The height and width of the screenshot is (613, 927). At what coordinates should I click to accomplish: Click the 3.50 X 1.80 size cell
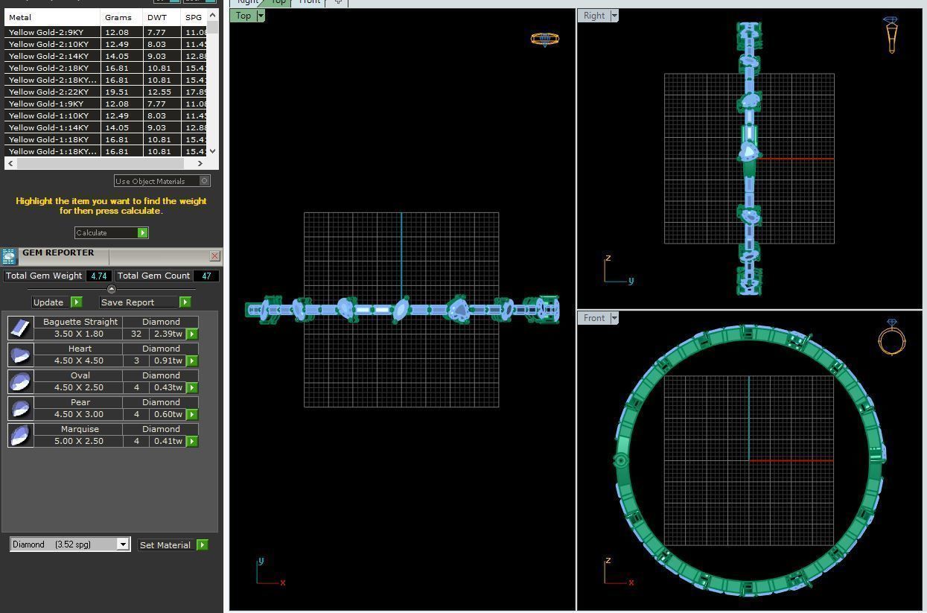coord(80,334)
